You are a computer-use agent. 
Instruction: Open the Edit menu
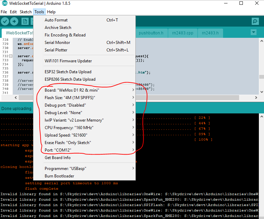point(13,12)
